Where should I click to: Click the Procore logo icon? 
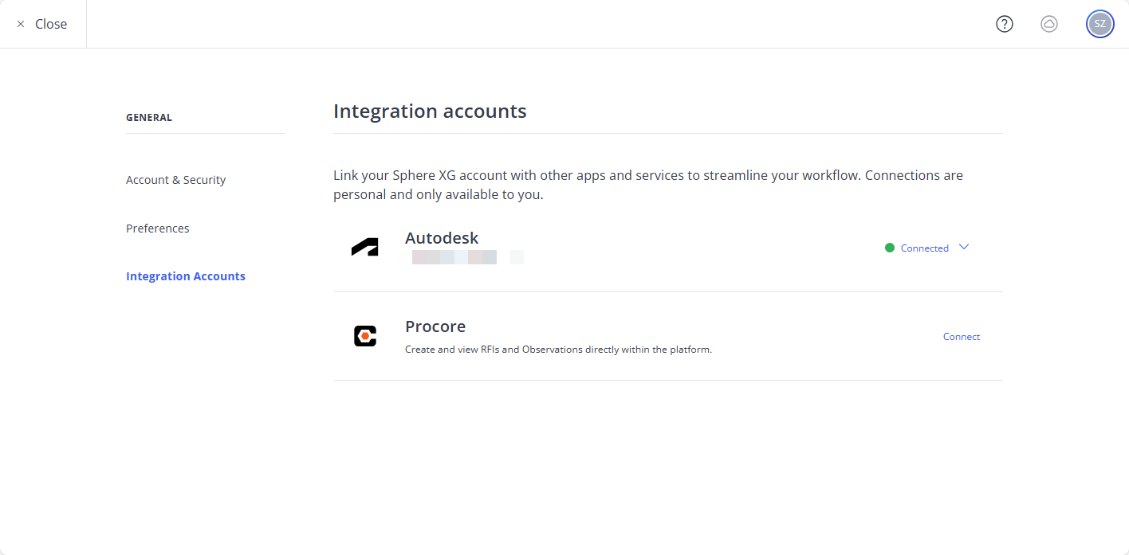click(x=364, y=336)
